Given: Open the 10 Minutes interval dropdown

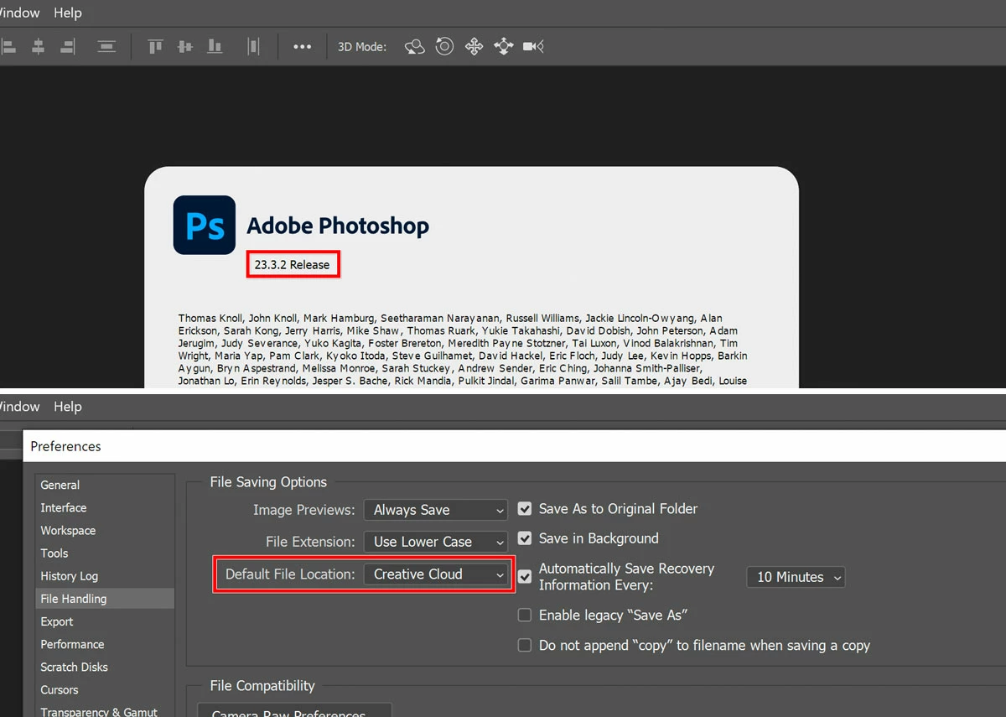Looking at the screenshot, I should (x=796, y=577).
